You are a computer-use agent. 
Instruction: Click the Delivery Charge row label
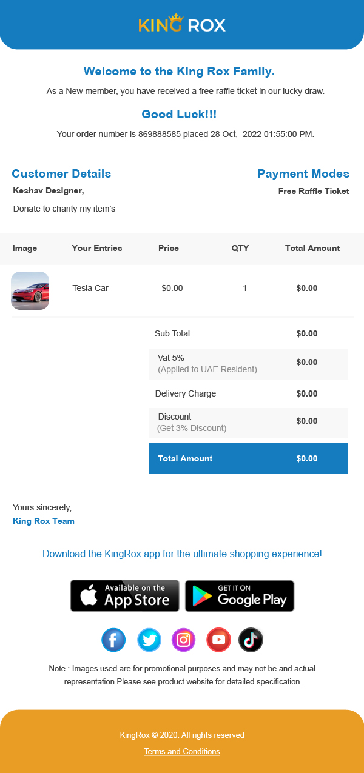tap(186, 393)
